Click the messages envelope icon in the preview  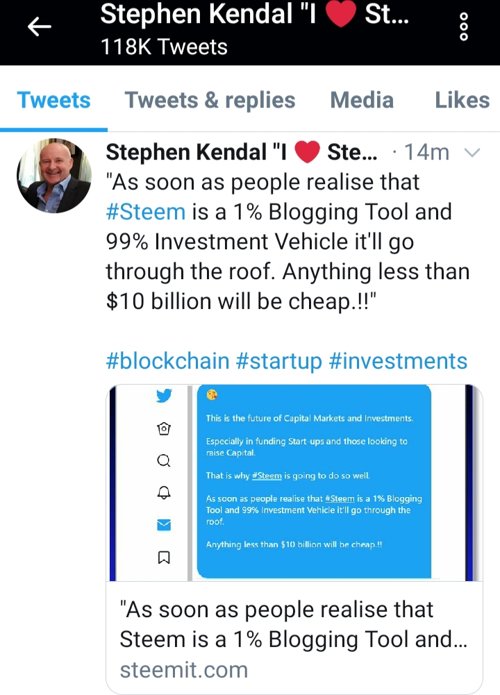[x=164, y=525]
